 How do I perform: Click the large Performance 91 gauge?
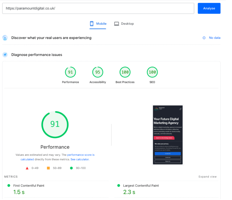coord(55,125)
